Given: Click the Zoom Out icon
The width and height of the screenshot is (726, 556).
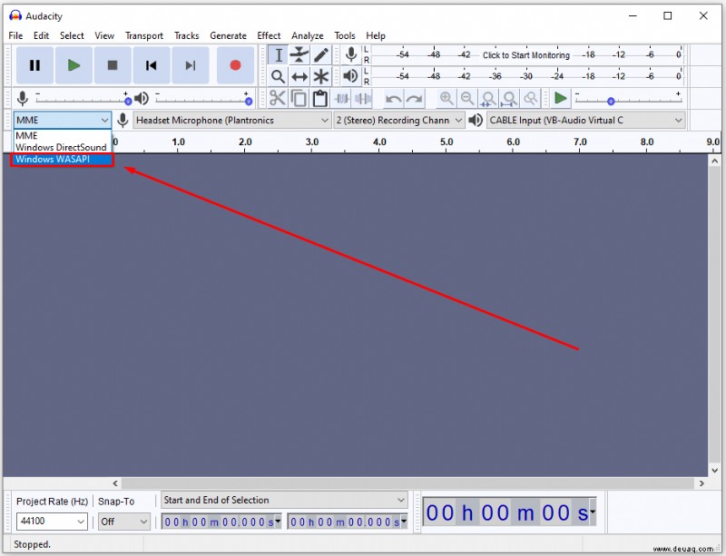Looking at the screenshot, I should pos(467,98).
